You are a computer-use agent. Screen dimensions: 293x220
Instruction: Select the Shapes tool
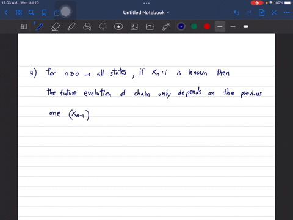pos(87,26)
